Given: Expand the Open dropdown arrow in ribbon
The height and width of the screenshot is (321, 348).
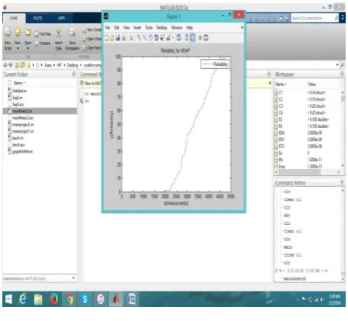Looking at the screenshot, I should 28,48.
